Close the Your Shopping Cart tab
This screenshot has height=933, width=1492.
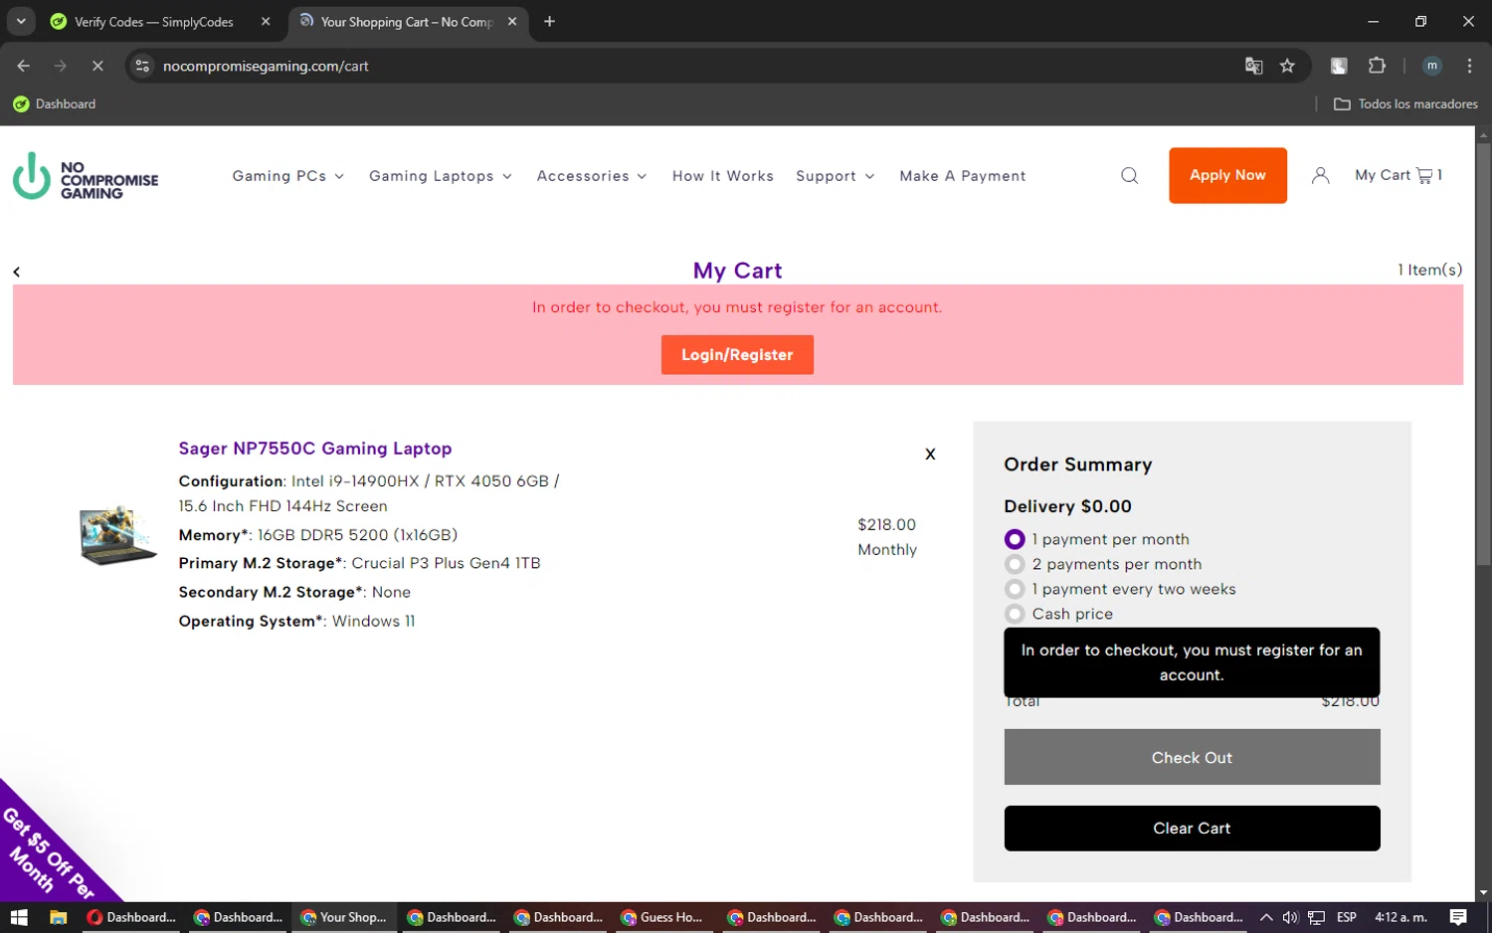pos(512,21)
